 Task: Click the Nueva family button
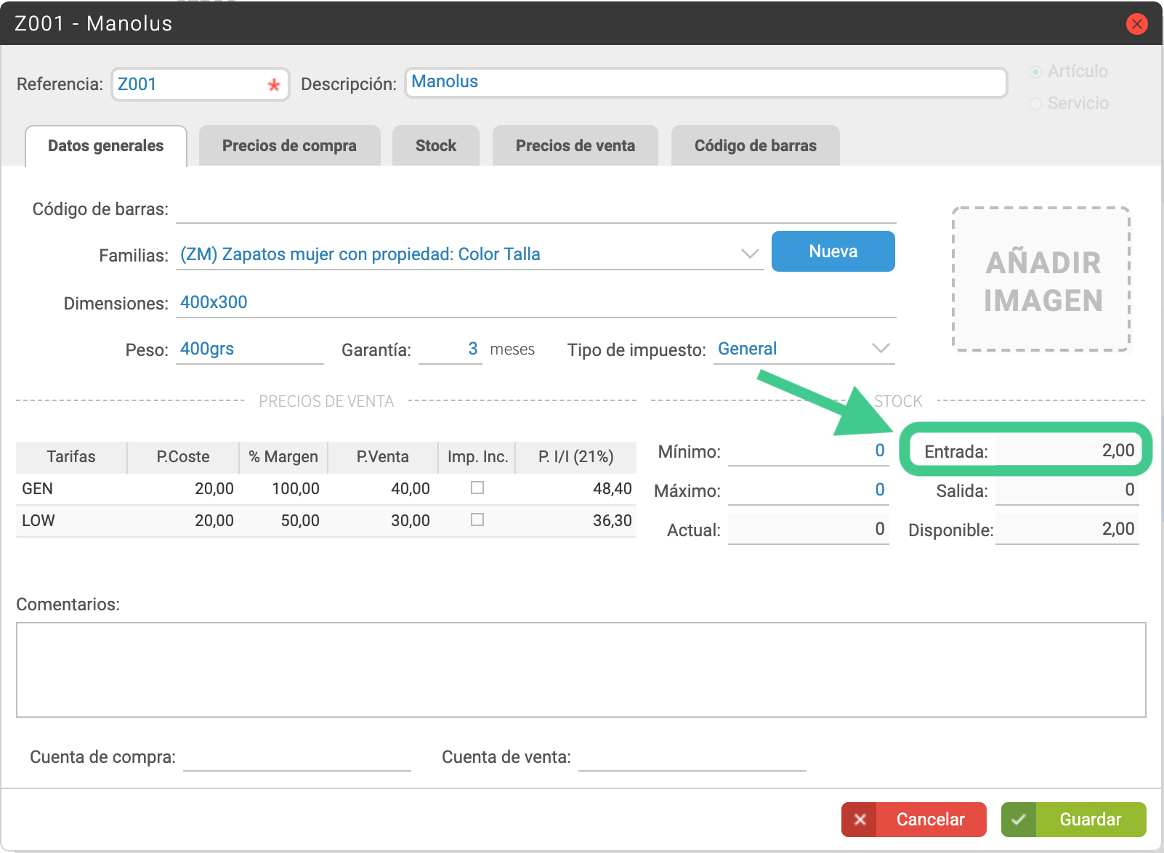click(833, 251)
